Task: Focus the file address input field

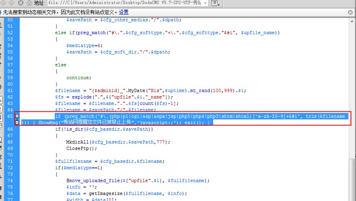Action: pyautogui.click(x=125, y=3)
